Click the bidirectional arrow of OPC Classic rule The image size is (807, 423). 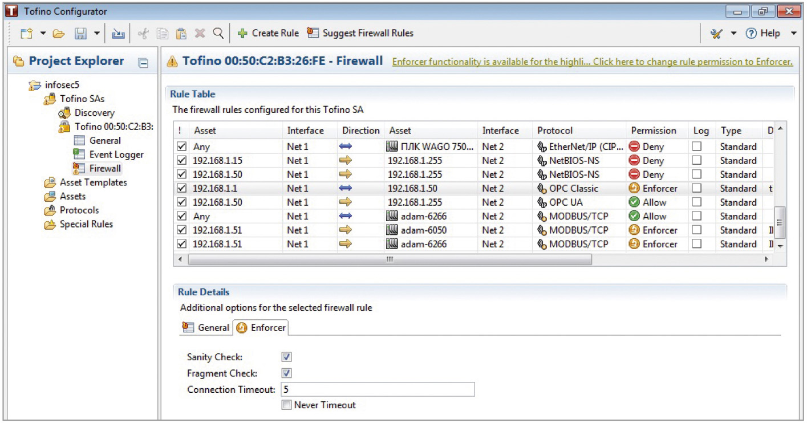(x=346, y=188)
